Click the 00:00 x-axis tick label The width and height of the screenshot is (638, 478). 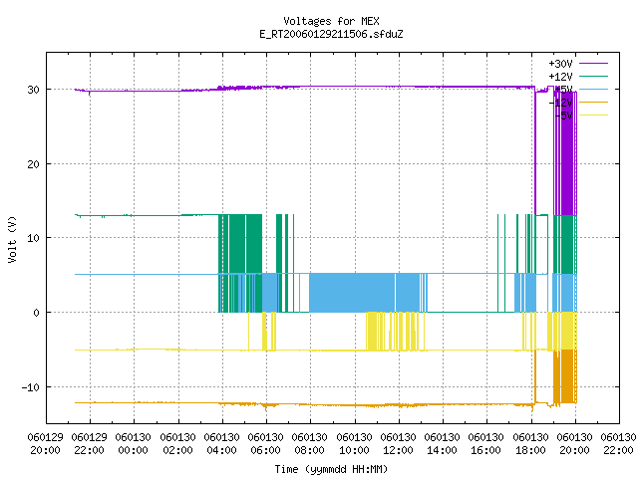click(134, 444)
